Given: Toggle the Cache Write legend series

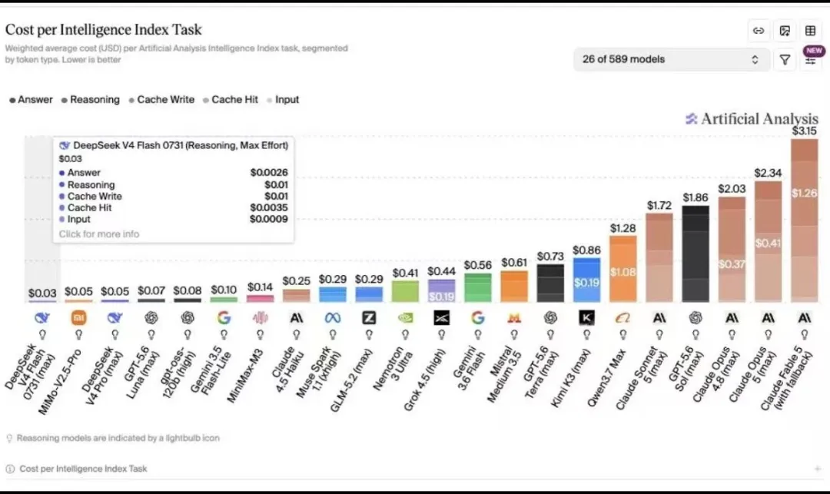Looking at the screenshot, I should [x=161, y=100].
